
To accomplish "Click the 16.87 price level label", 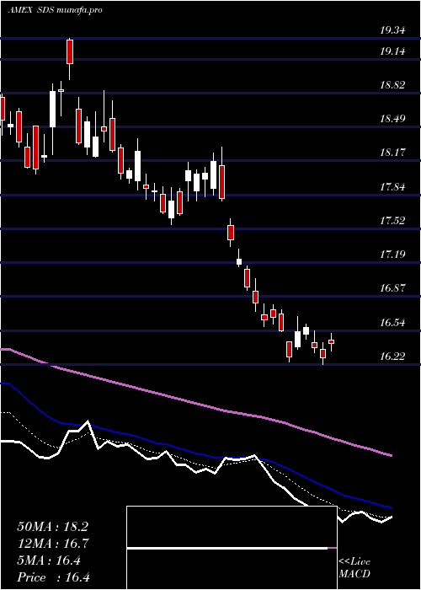I will (x=392, y=288).
